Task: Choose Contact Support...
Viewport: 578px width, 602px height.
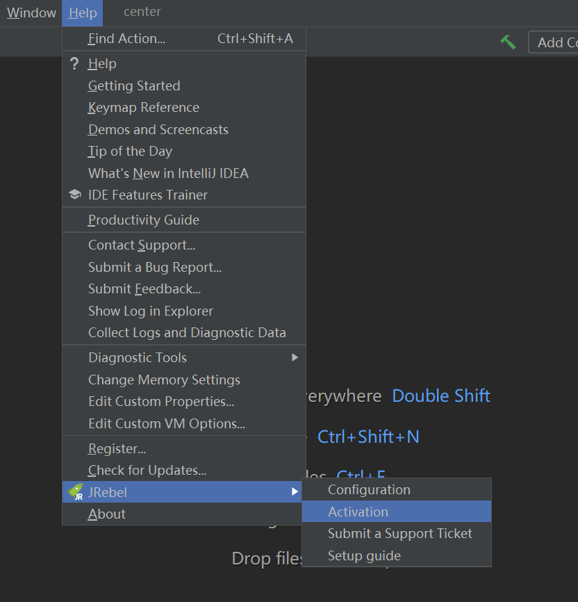Action: 184,245
